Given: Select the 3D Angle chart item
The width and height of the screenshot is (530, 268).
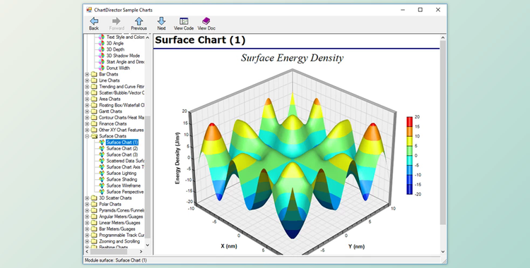Looking at the screenshot, I should [x=115, y=43].
